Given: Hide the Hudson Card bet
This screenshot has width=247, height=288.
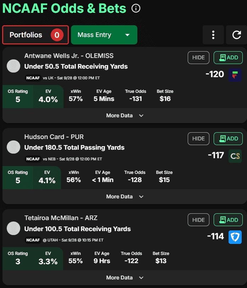Looking at the screenshot, I should (198, 139).
